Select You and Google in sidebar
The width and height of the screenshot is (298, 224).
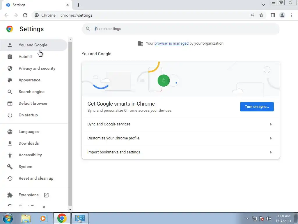pyautogui.click(x=34, y=45)
